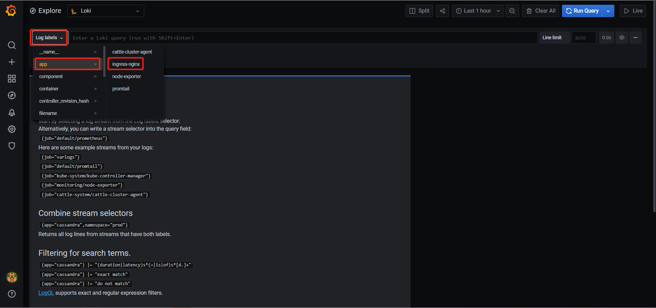Choose the ingress-nginx app value
The height and width of the screenshot is (308, 656).
(x=126, y=64)
